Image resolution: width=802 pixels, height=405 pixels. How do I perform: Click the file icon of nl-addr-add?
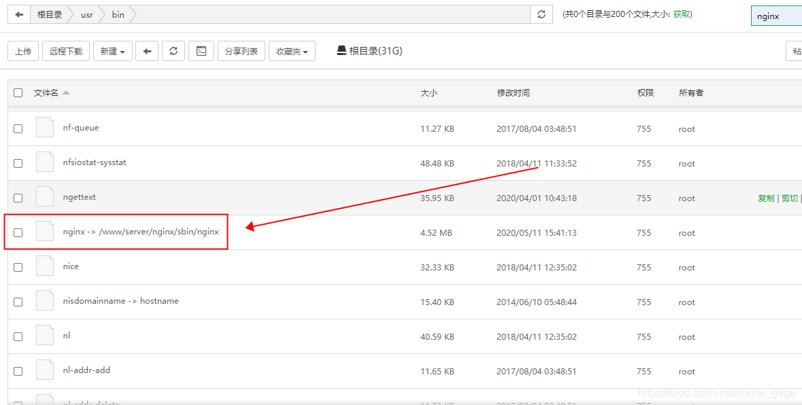[45, 370]
